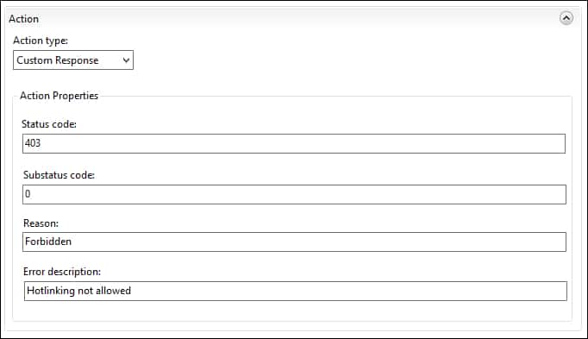The image size is (588, 339).
Task: Focus the Substatus code input field
Action: tap(294, 194)
